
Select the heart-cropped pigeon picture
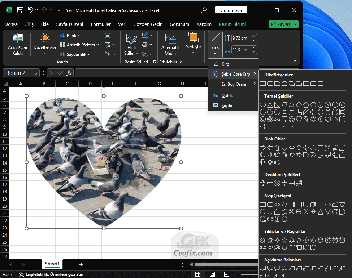pos(104,162)
